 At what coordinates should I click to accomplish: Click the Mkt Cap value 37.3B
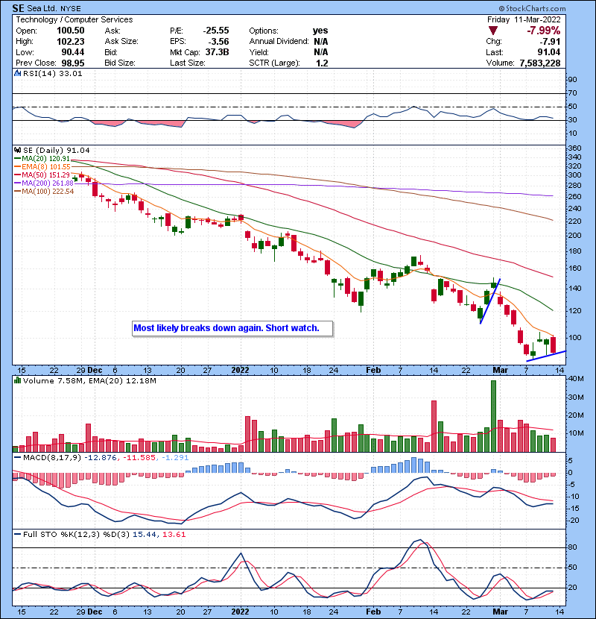click(218, 52)
